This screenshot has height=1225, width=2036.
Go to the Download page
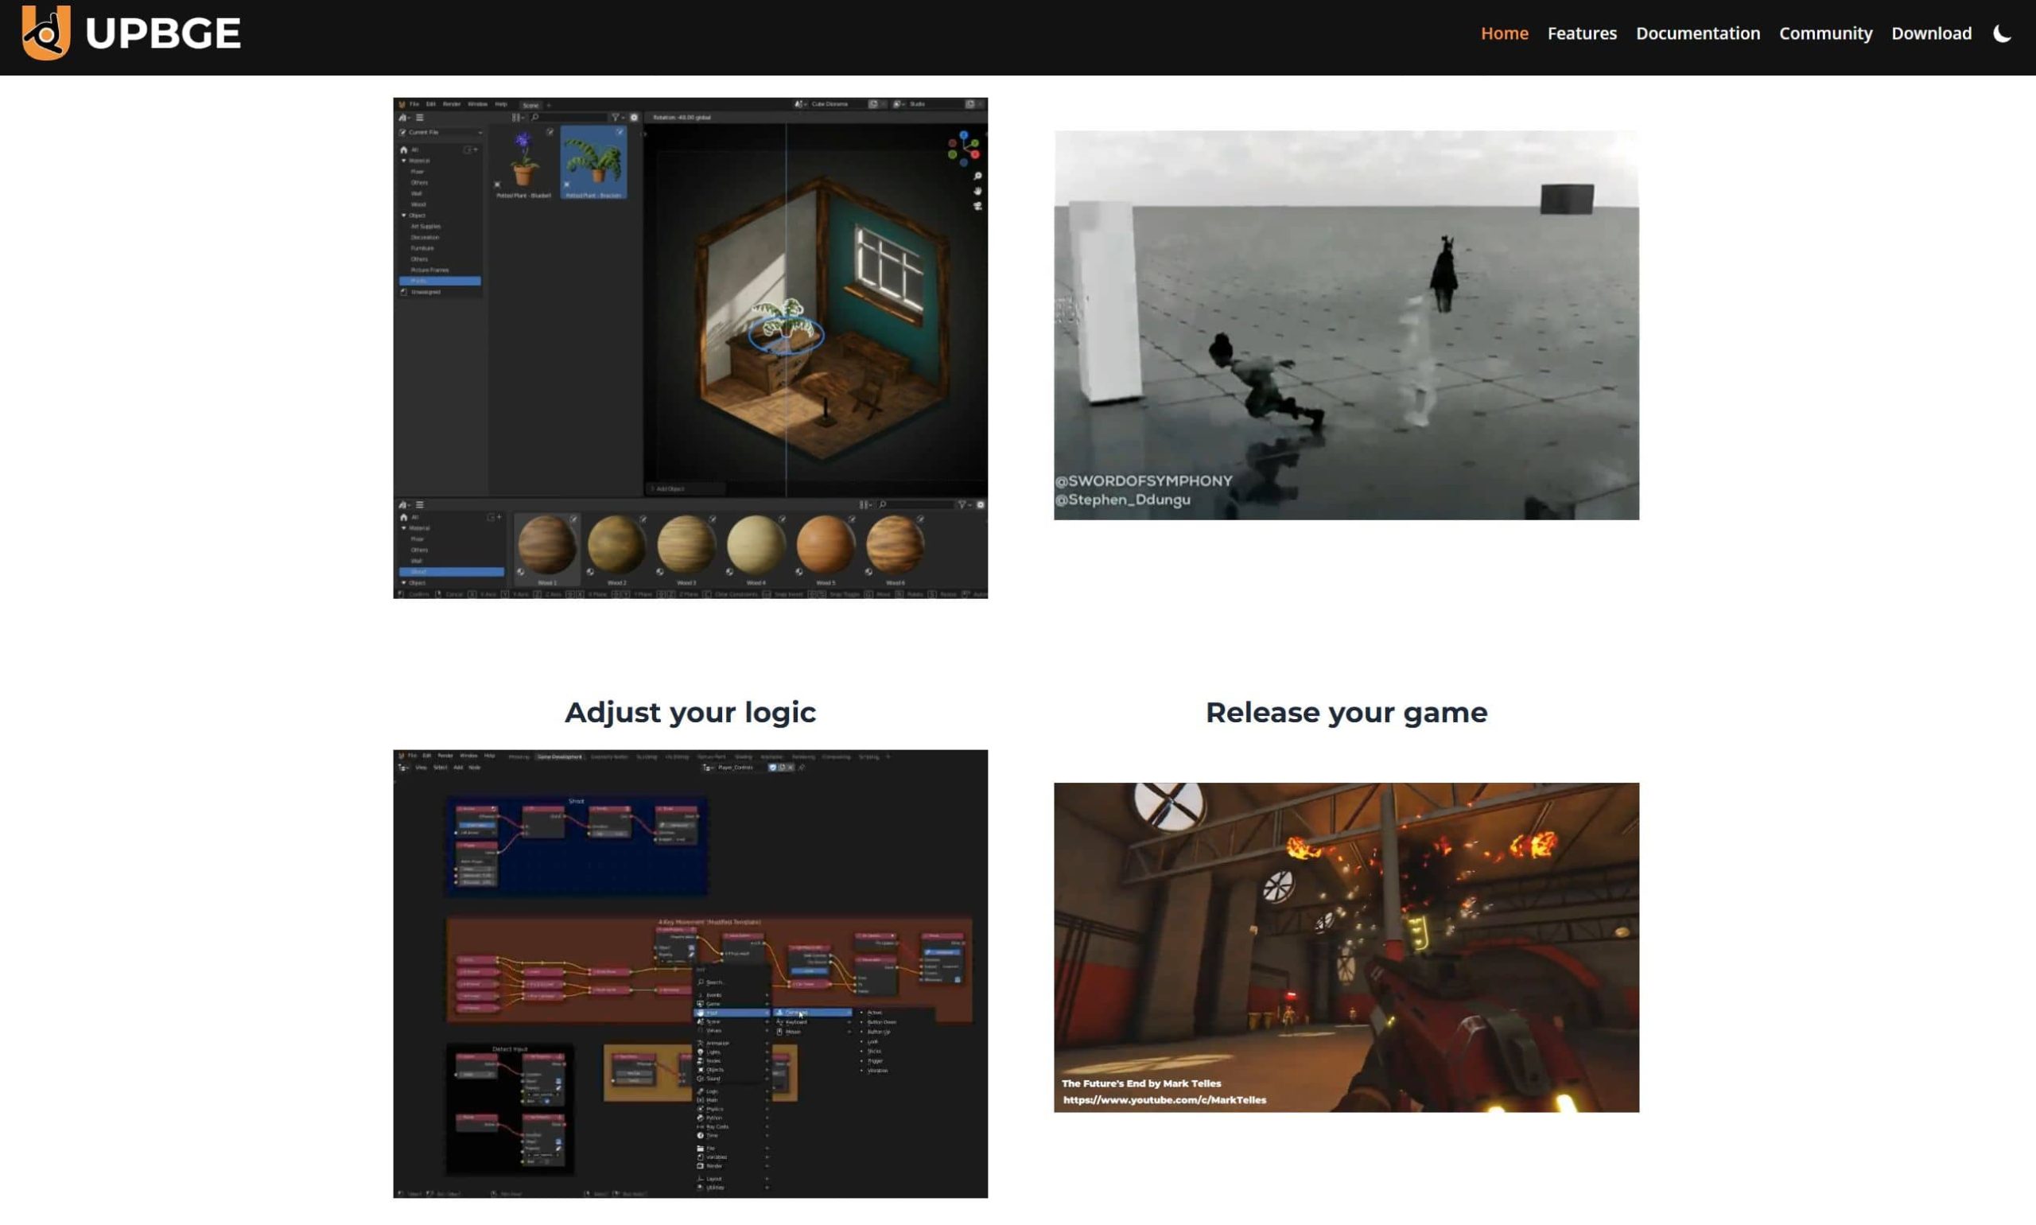(x=1930, y=33)
